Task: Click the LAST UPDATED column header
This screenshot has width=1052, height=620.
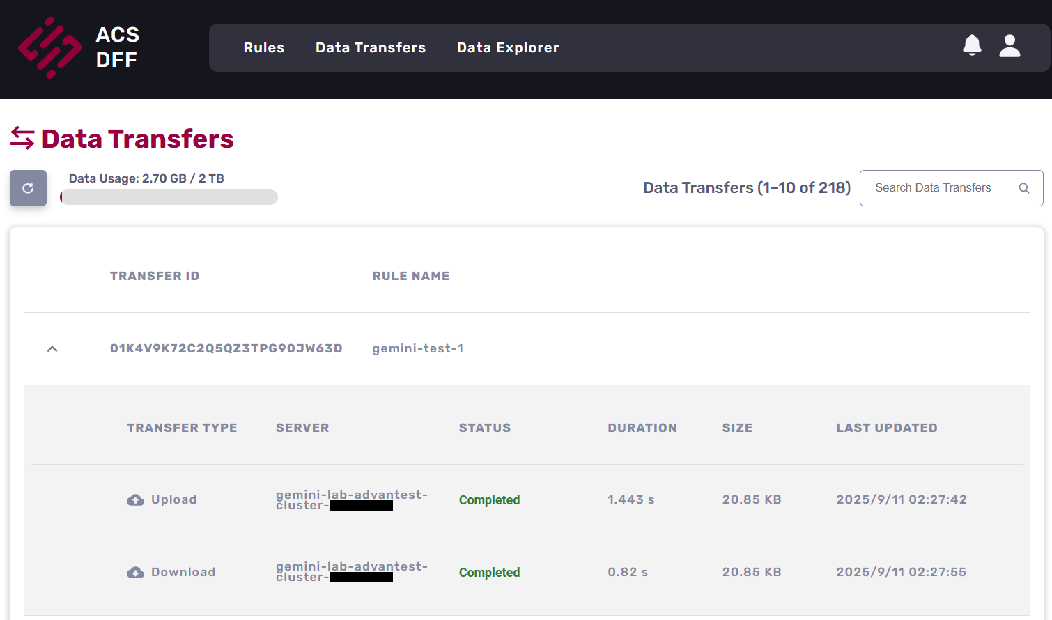Action: pyautogui.click(x=886, y=428)
